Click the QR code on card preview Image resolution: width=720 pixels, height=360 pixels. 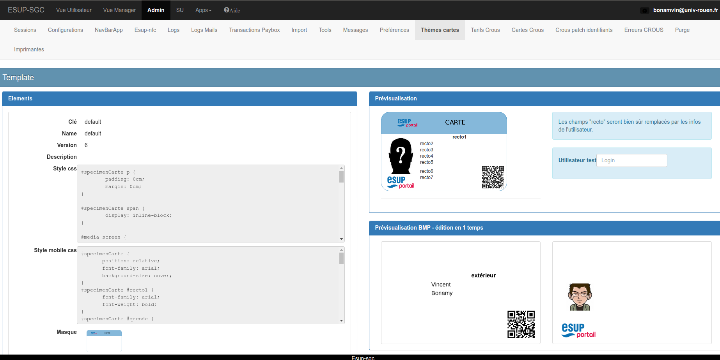point(493,177)
